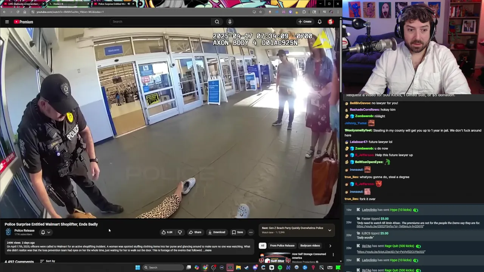Click the Share button
This screenshot has width=484, height=272.
[195, 232]
